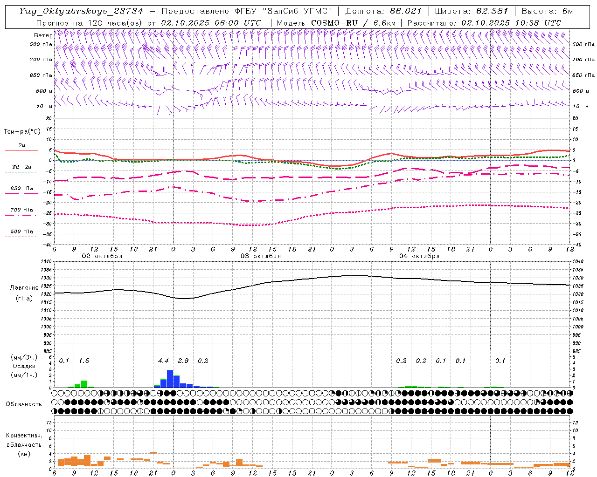Click the Тем-ра(°C) axis label
Image resolution: width=597 pixels, height=477 pixels.
pos(22,132)
